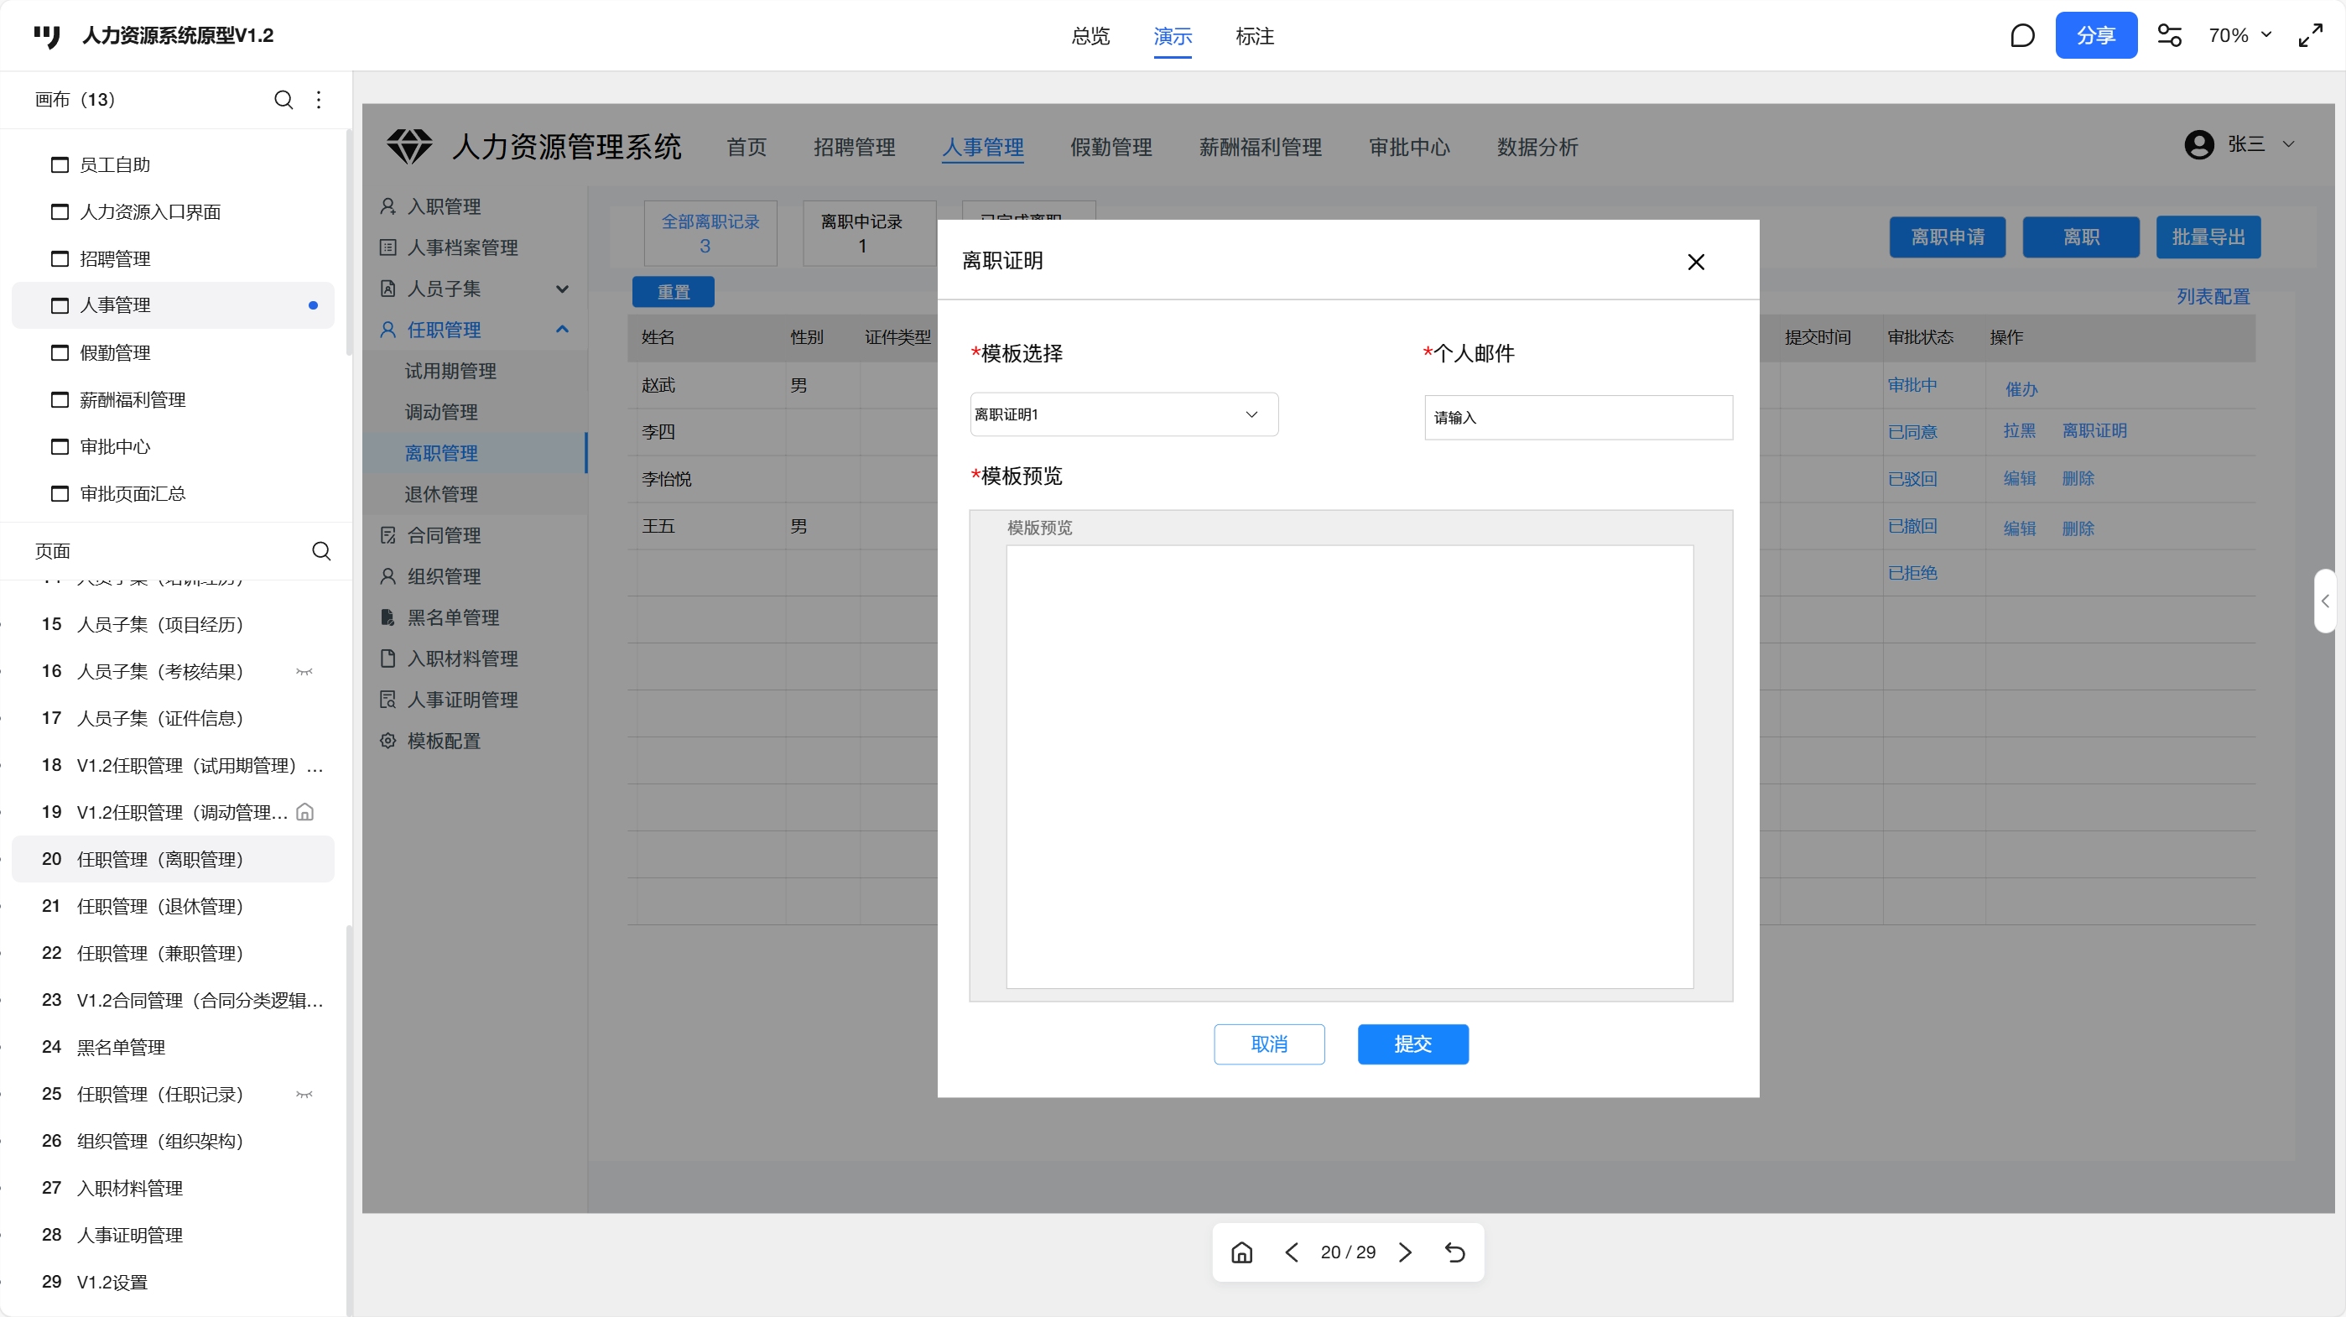The image size is (2346, 1317).
Task: Search canvases with the magnifier icon
Action: tap(283, 99)
